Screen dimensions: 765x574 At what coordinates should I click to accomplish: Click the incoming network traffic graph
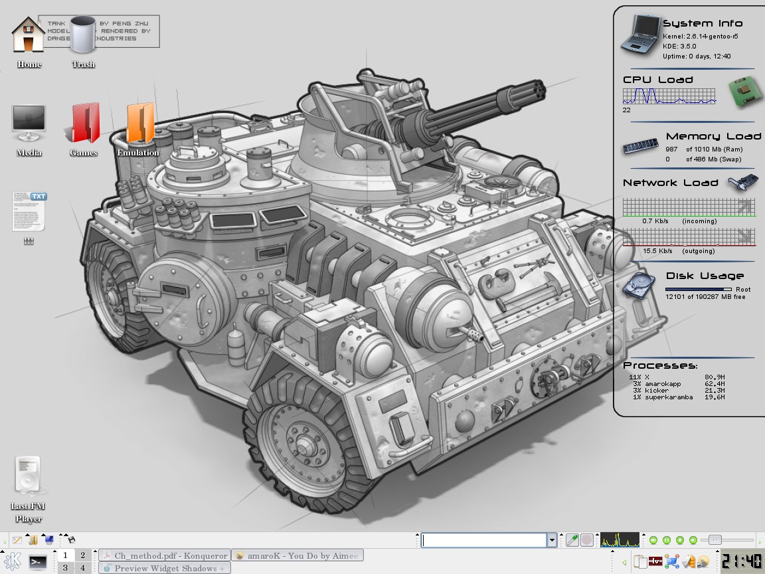tap(689, 207)
